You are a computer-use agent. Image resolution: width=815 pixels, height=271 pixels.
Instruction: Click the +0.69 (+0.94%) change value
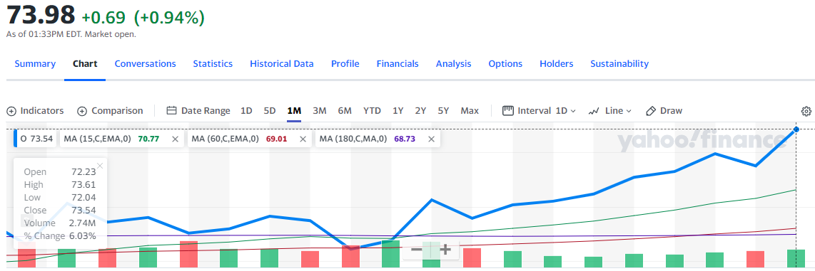(x=143, y=17)
